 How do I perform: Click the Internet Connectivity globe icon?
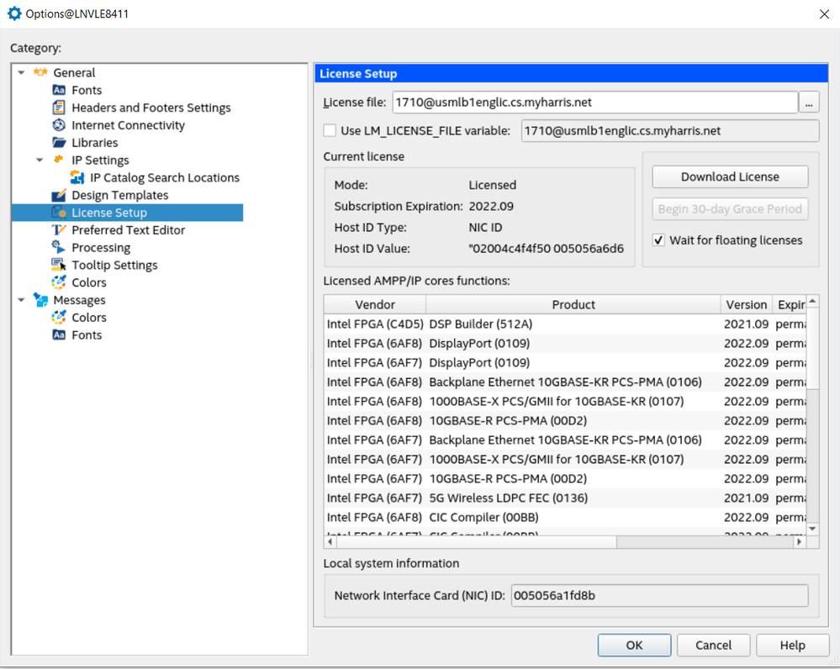59,125
